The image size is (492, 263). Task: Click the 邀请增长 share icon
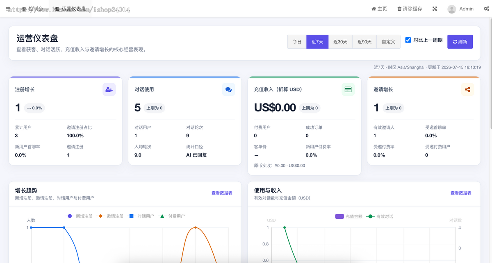tap(467, 89)
